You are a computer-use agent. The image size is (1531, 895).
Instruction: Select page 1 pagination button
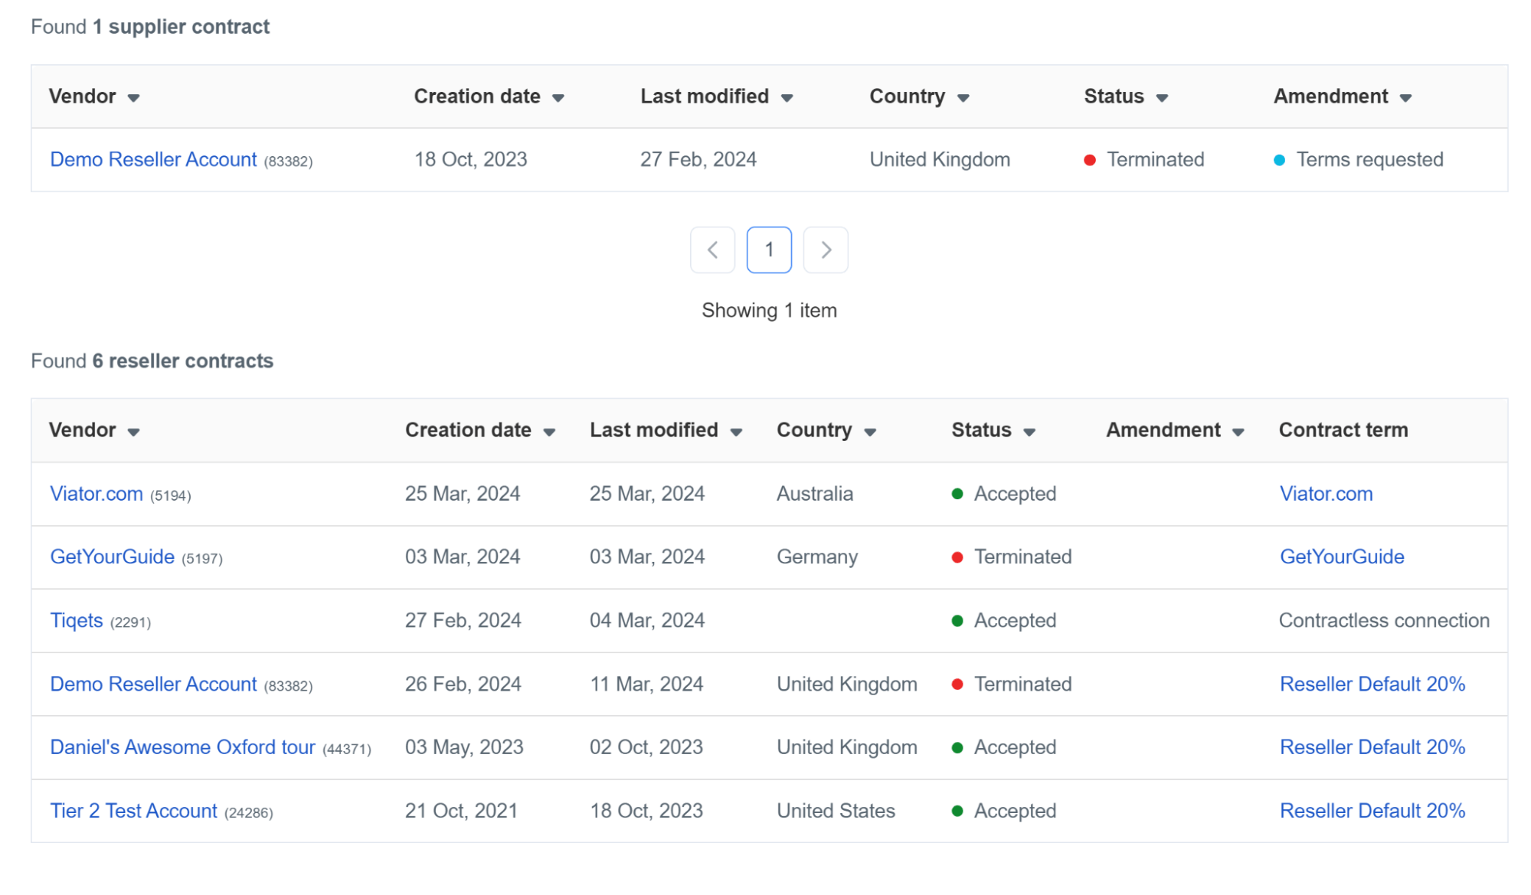click(x=769, y=250)
